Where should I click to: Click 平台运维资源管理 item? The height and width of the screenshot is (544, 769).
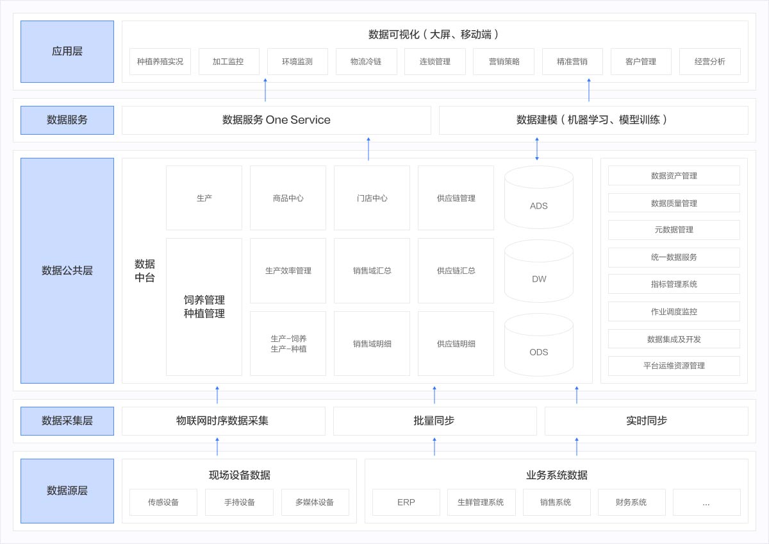[x=674, y=366]
